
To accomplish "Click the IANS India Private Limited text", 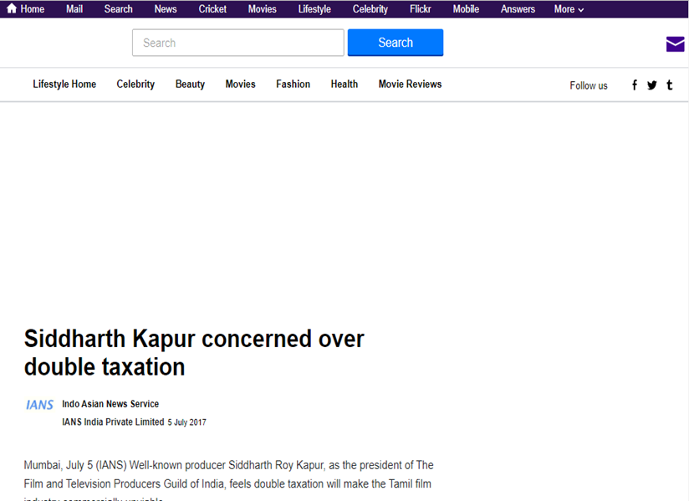I will (x=113, y=422).
